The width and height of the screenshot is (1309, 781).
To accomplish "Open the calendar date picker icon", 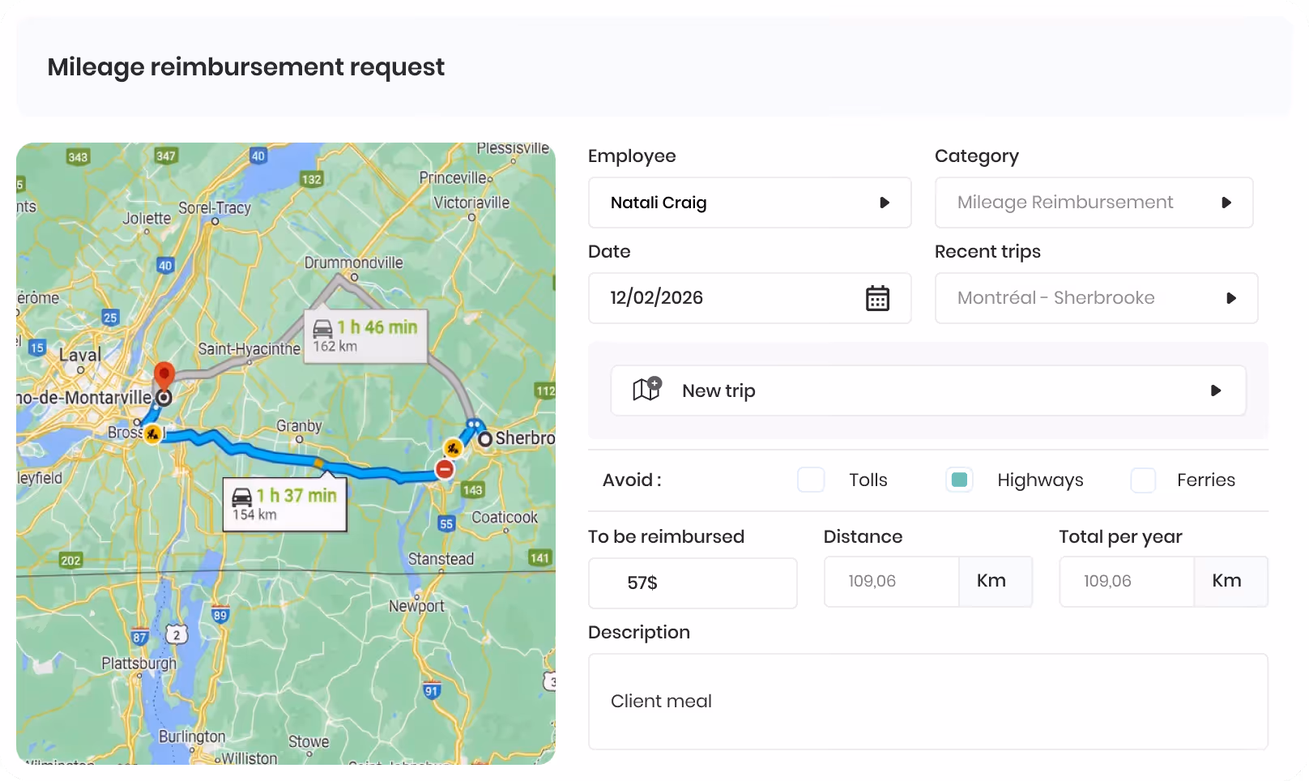I will (x=877, y=298).
